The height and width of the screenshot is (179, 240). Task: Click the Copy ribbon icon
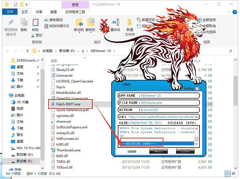click(x=24, y=22)
